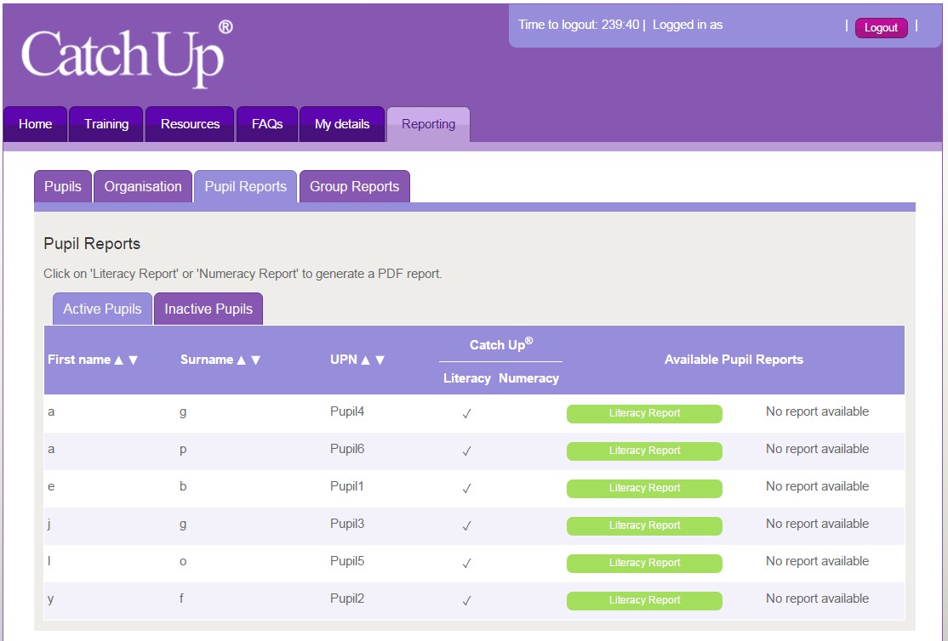This screenshot has width=948, height=641.
Task: Generate Literacy Report for Pupil6
Action: click(x=644, y=451)
